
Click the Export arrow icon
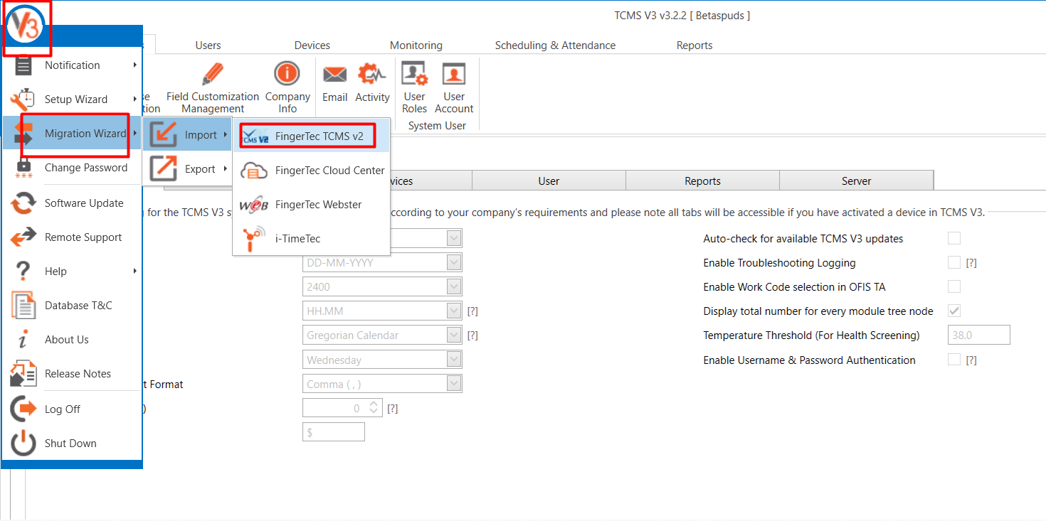point(164,169)
